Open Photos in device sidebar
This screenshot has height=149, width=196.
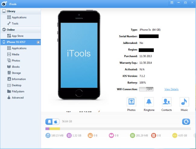click(x=14, y=60)
